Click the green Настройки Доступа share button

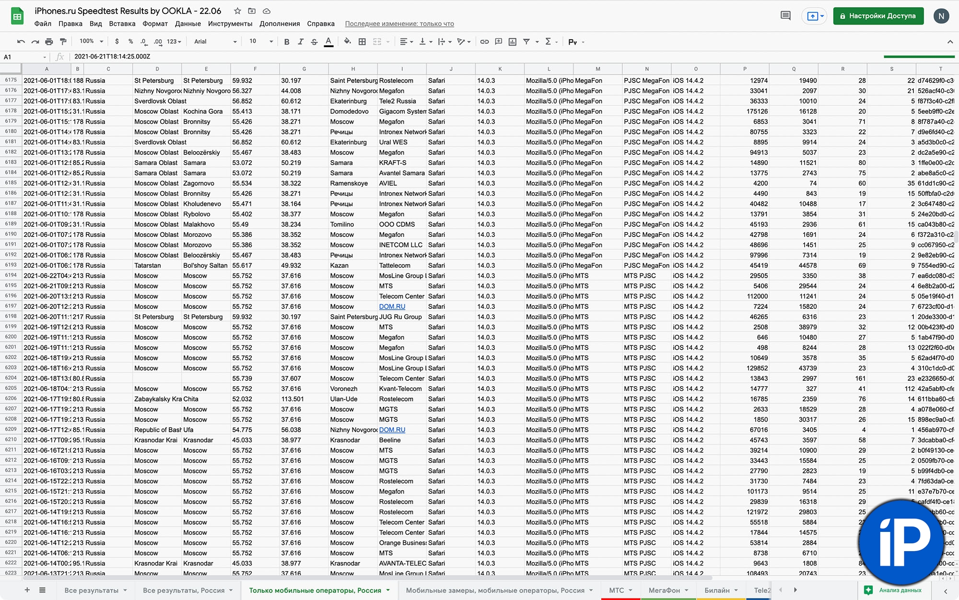coord(878,16)
